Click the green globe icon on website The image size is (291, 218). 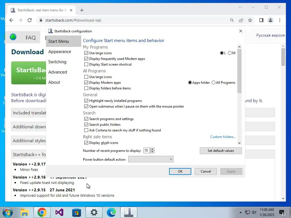13,37
